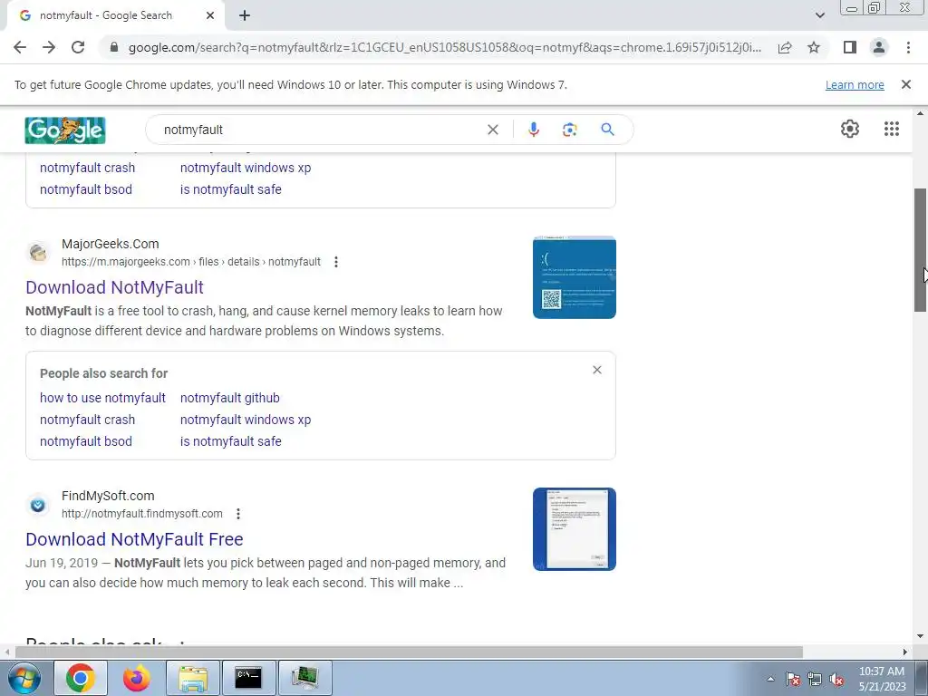Open the Chrome side panel

(x=850, y=47)
